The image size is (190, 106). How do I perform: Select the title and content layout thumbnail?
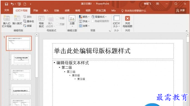(x=21, y=75)
